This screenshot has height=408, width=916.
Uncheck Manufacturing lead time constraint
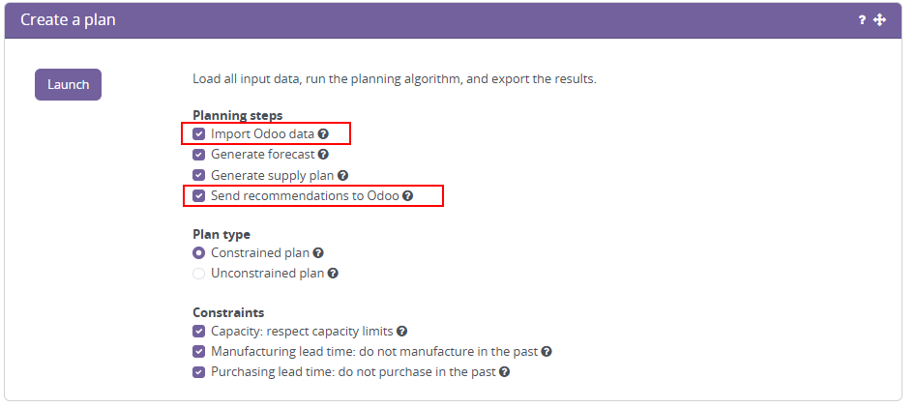tap(199, 352)
